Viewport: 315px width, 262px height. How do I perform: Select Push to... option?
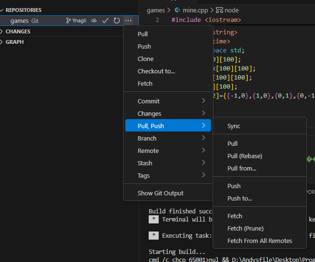coord(260,199)
